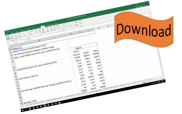Open File Explorer from the taskbar
Viewport: 182px width, 114px height.
point(30,109)
